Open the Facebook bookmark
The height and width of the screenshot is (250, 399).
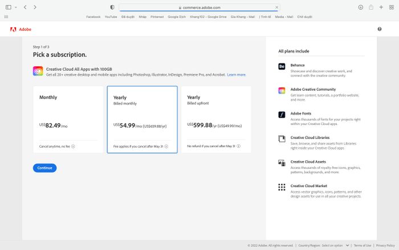tap(93, 17)
